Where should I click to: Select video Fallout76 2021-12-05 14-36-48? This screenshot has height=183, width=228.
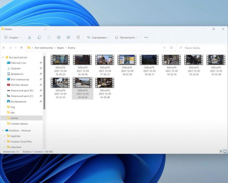click(x=105, y=88)
